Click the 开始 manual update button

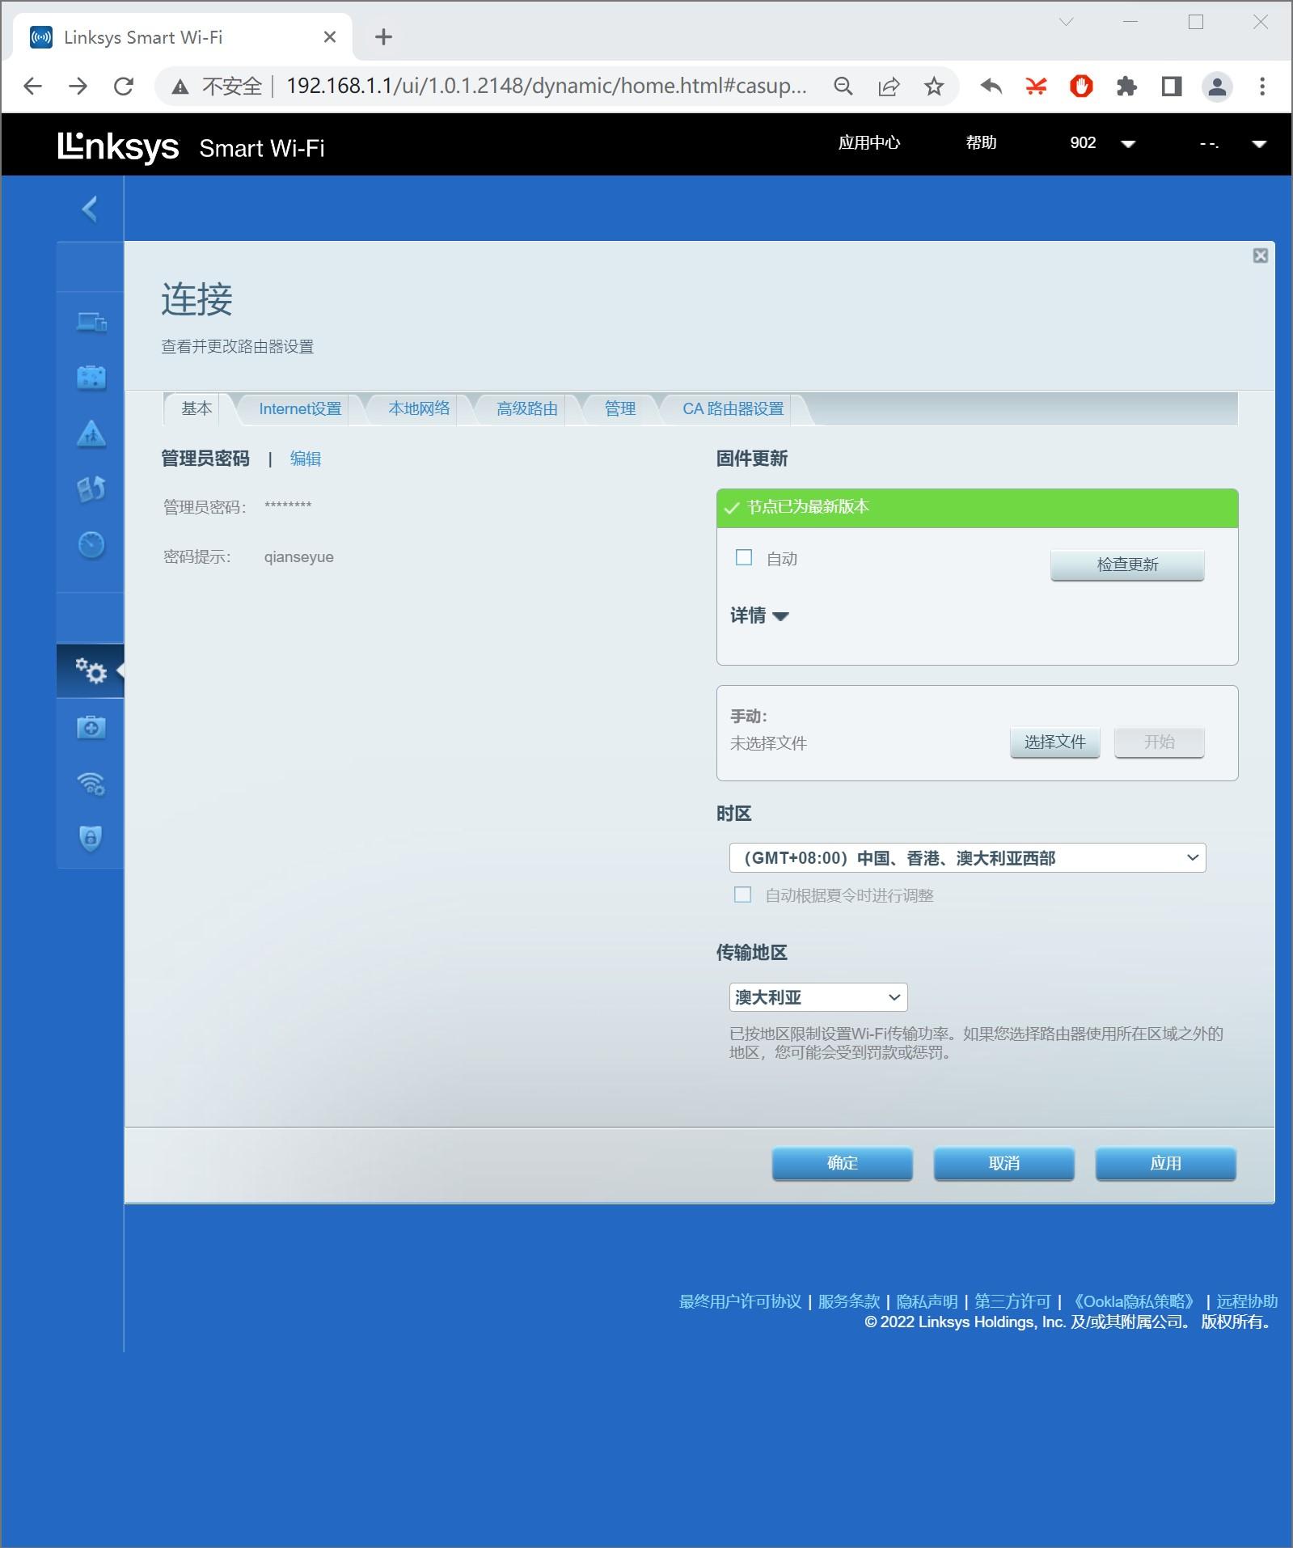pyautogui.click(x=1159, y=742)
